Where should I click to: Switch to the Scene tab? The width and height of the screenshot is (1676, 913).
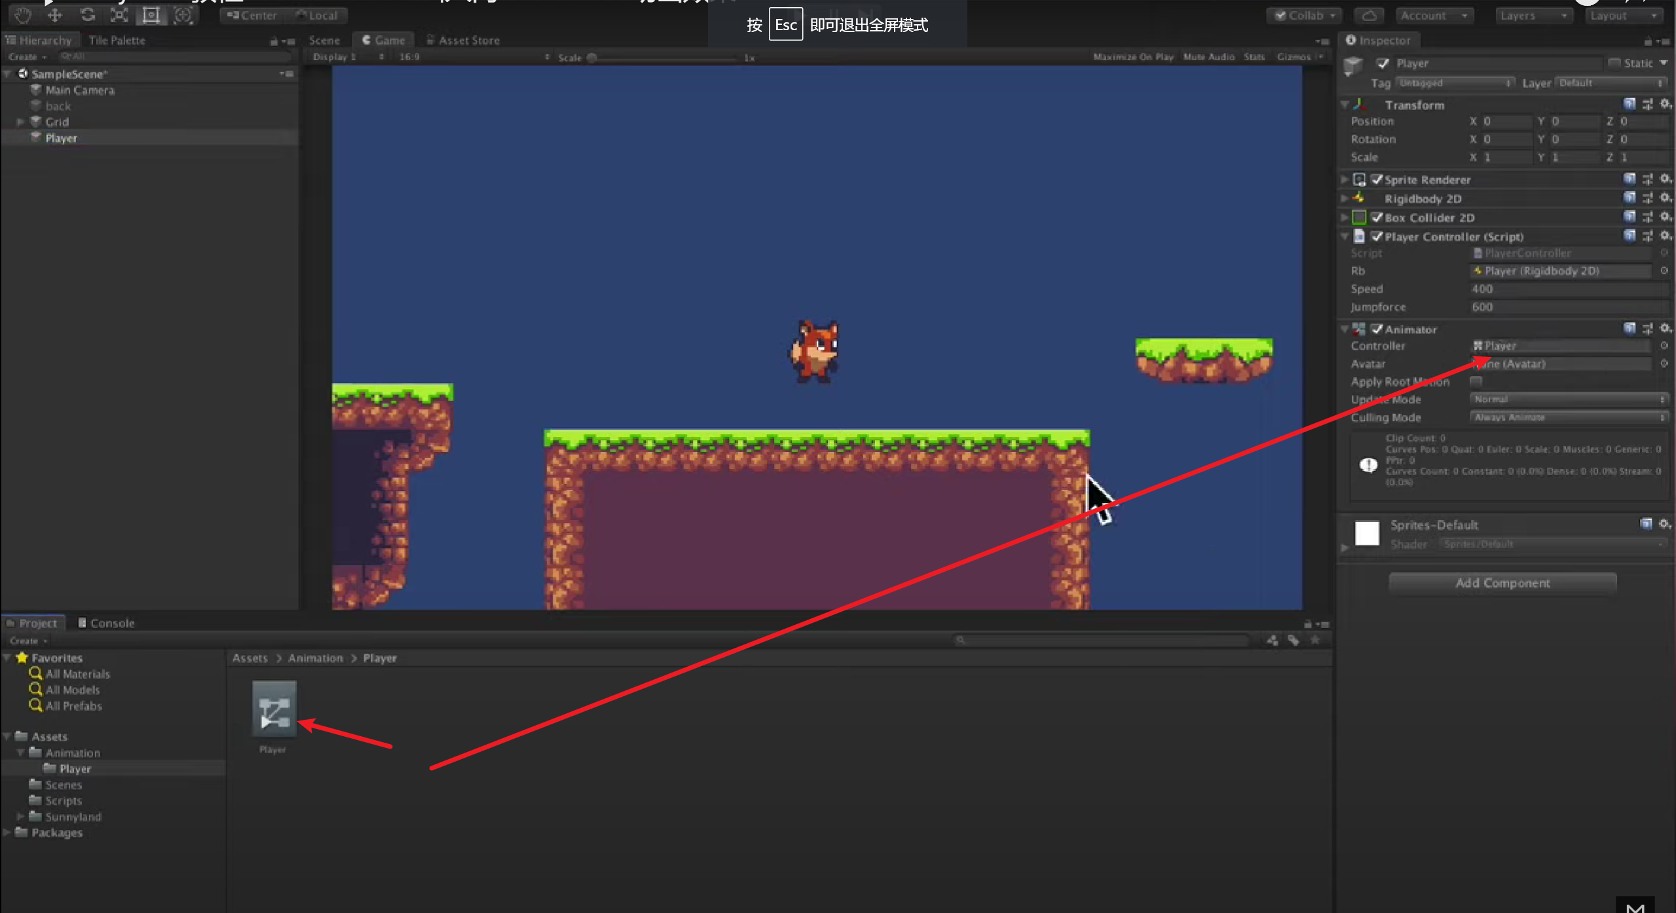tap(324, 41)
